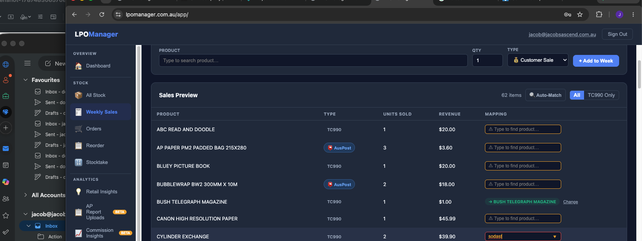This screenshot has width=642, height=241.
Task: Go to the Reorder page
Action: tap(95, 146)
